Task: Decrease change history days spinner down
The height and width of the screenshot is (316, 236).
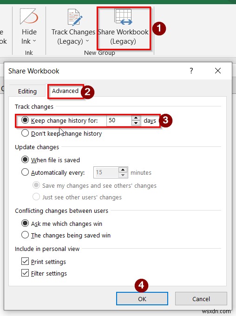Action: [136, 123]
